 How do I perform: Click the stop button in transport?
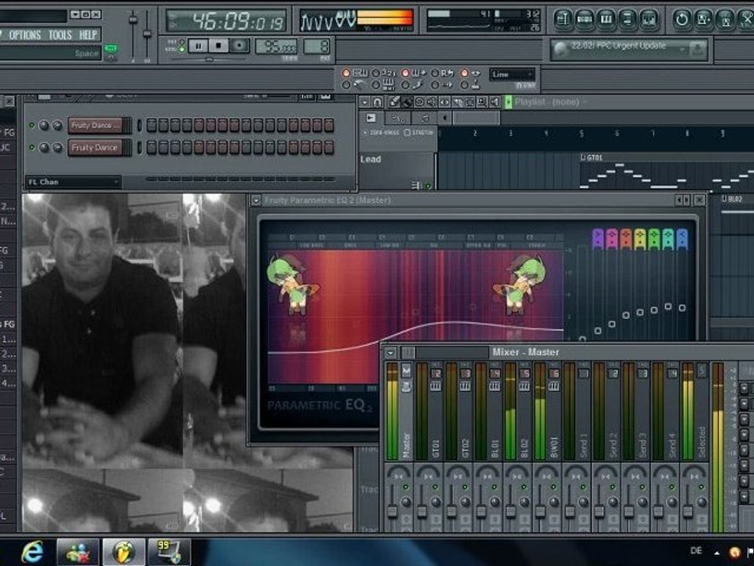coord(219,46)
